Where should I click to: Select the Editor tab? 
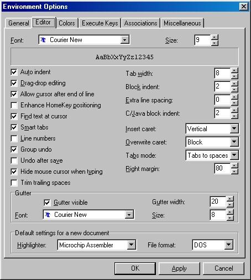[x=44, y=22]
